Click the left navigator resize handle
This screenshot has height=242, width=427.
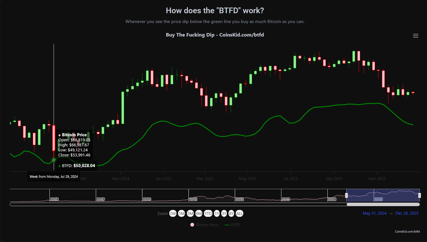[347, 195]
